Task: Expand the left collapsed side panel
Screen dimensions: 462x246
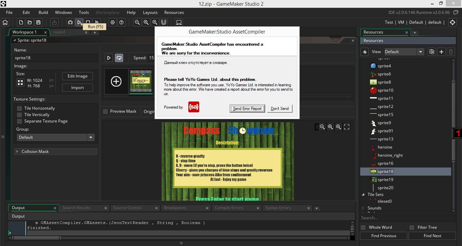Action: click(x=3, y=137)
